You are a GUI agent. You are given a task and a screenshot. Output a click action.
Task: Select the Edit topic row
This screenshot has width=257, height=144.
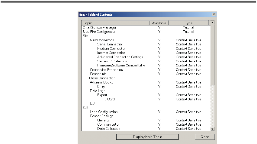click(x=85, y=108)
